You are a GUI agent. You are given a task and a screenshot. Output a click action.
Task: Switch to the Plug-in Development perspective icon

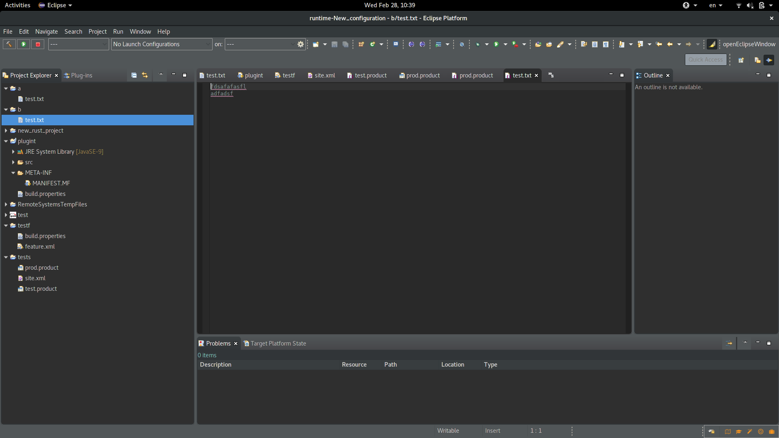click(769, 60)
